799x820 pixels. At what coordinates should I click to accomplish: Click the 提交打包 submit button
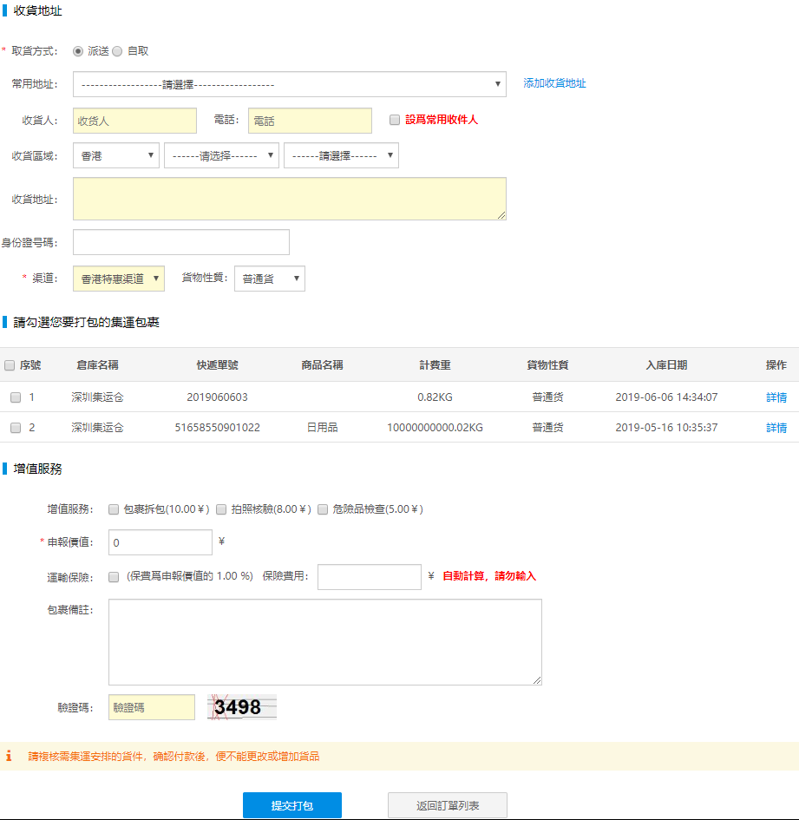point(291,805)
